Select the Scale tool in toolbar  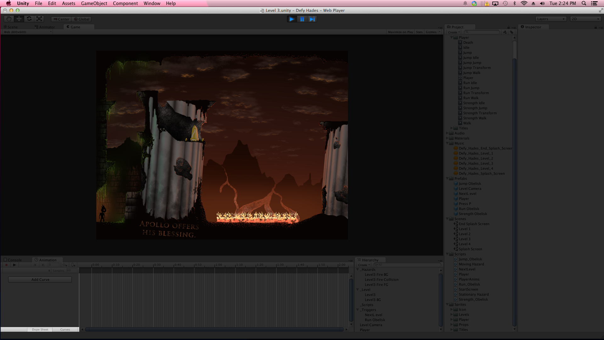(39, 19)
